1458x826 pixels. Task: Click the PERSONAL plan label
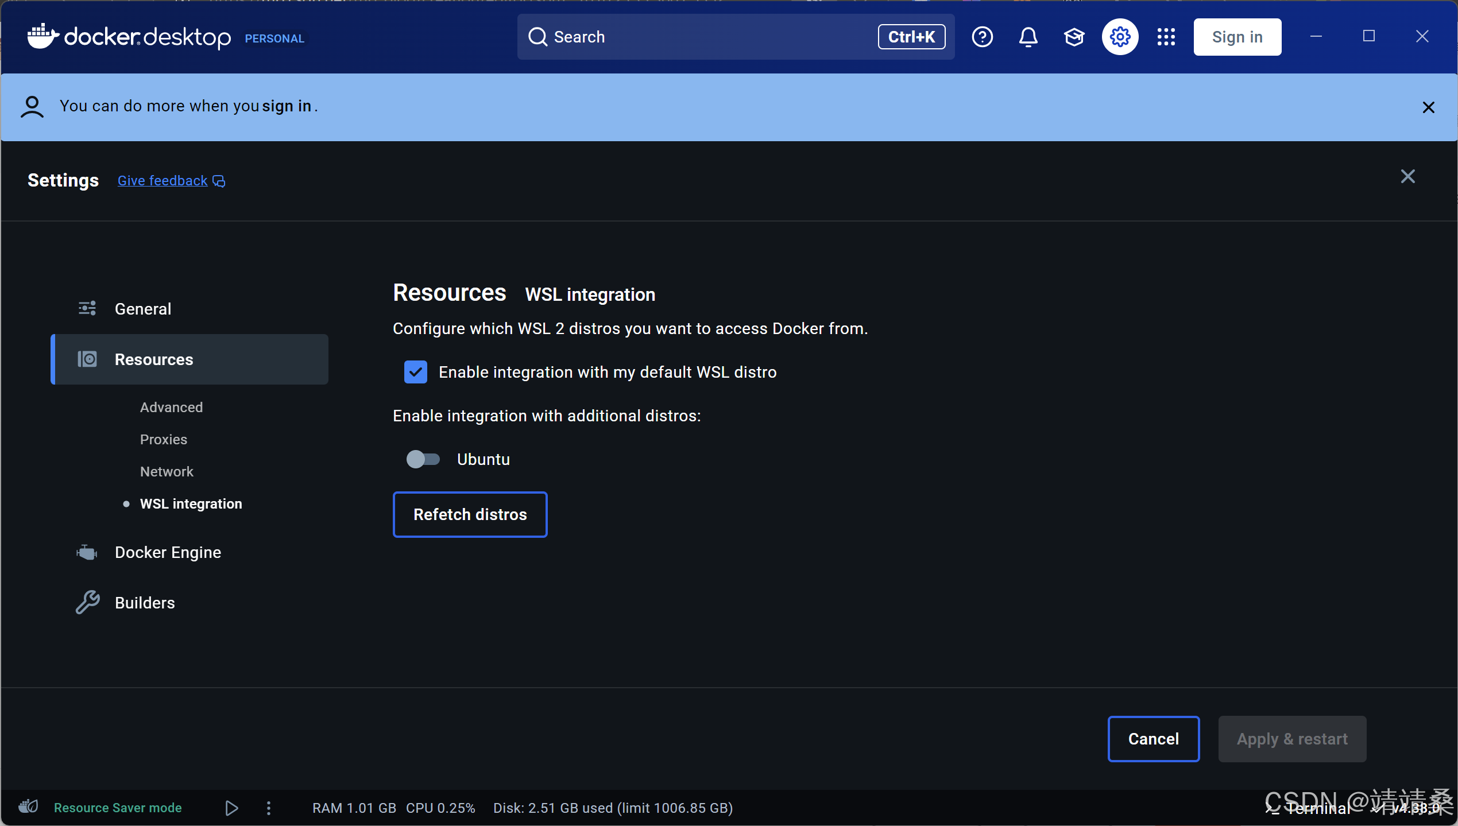point(274,38)
